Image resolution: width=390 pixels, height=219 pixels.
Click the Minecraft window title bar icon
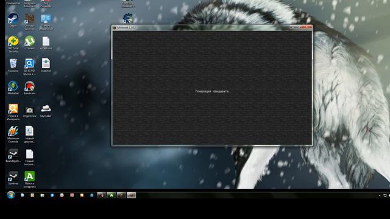point(115,27)
